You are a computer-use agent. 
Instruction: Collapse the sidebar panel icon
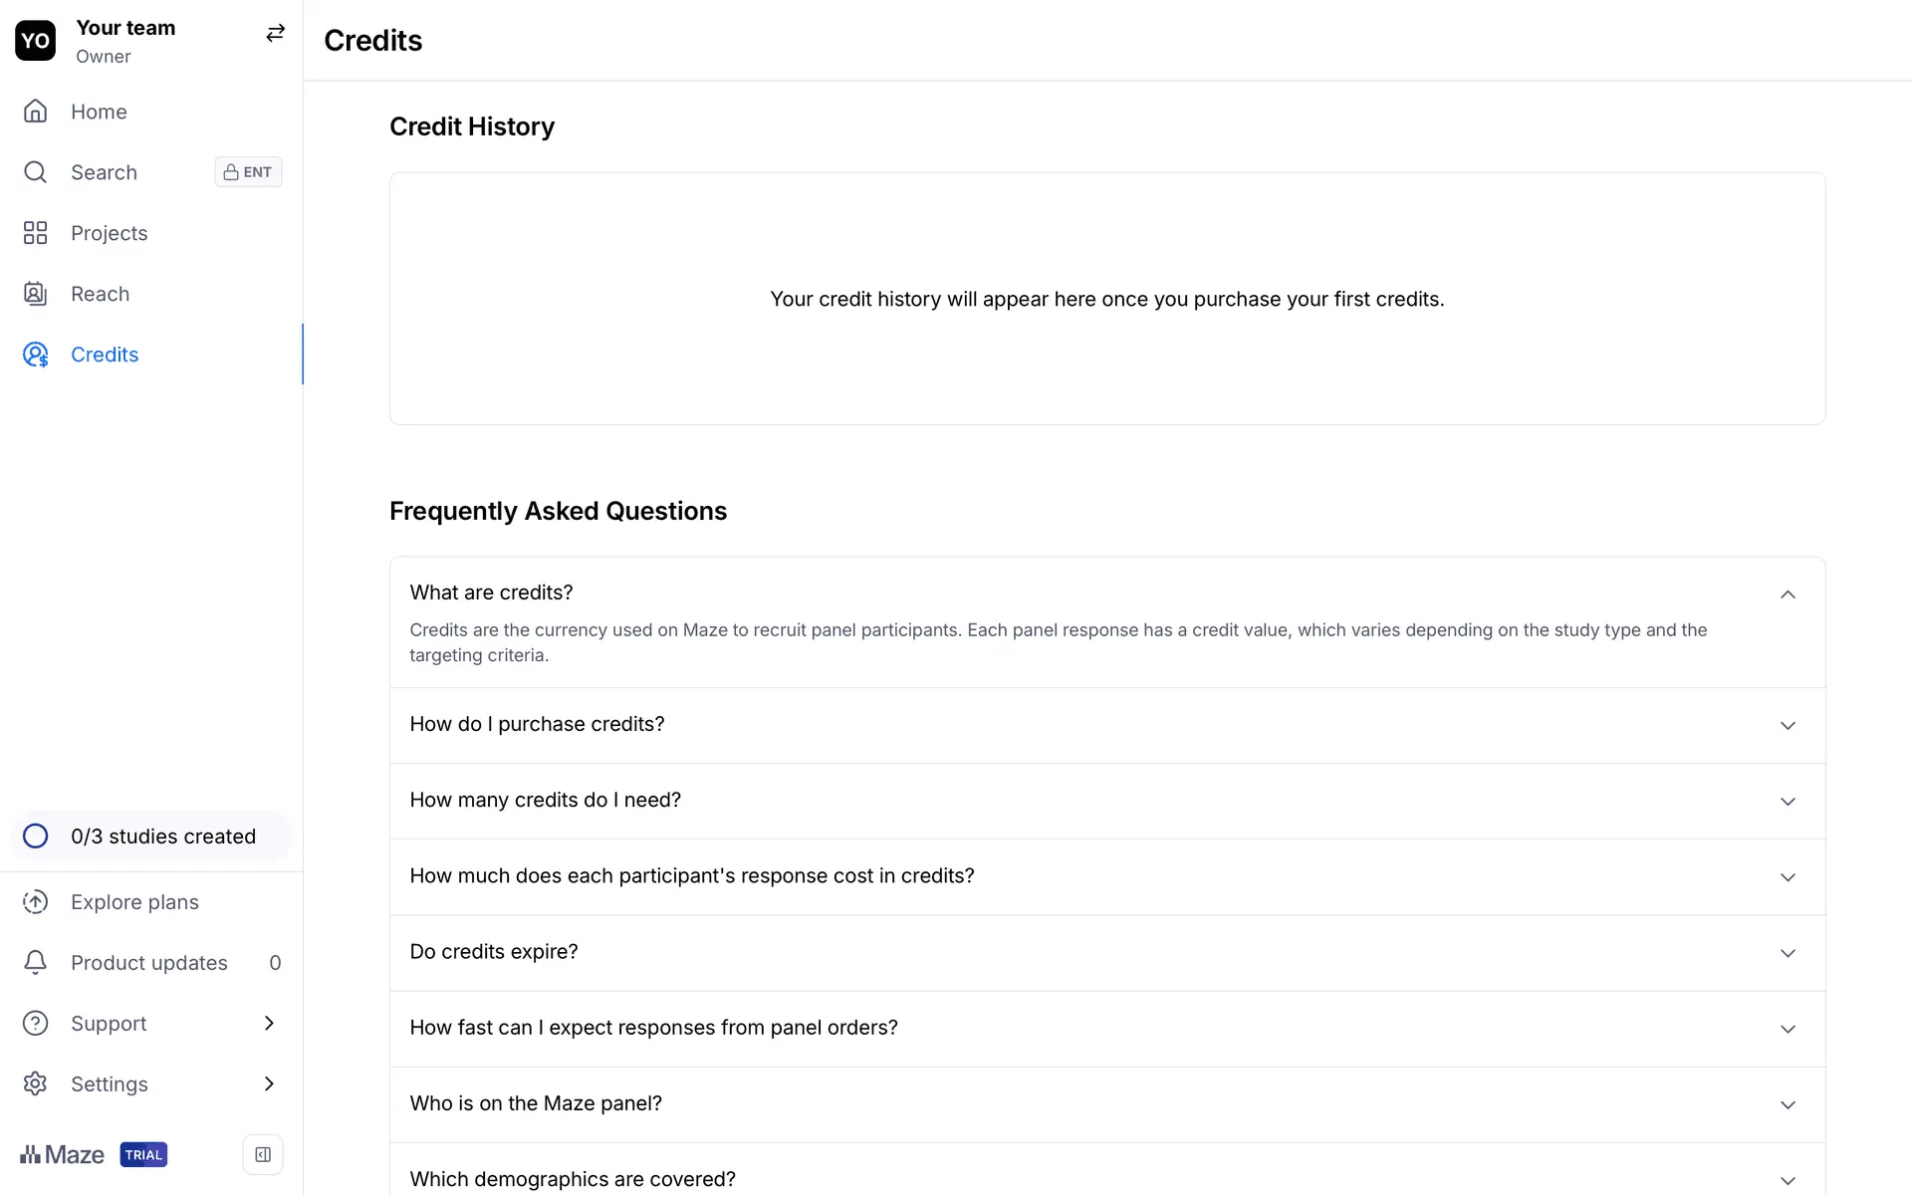[x=263, y=1155]
